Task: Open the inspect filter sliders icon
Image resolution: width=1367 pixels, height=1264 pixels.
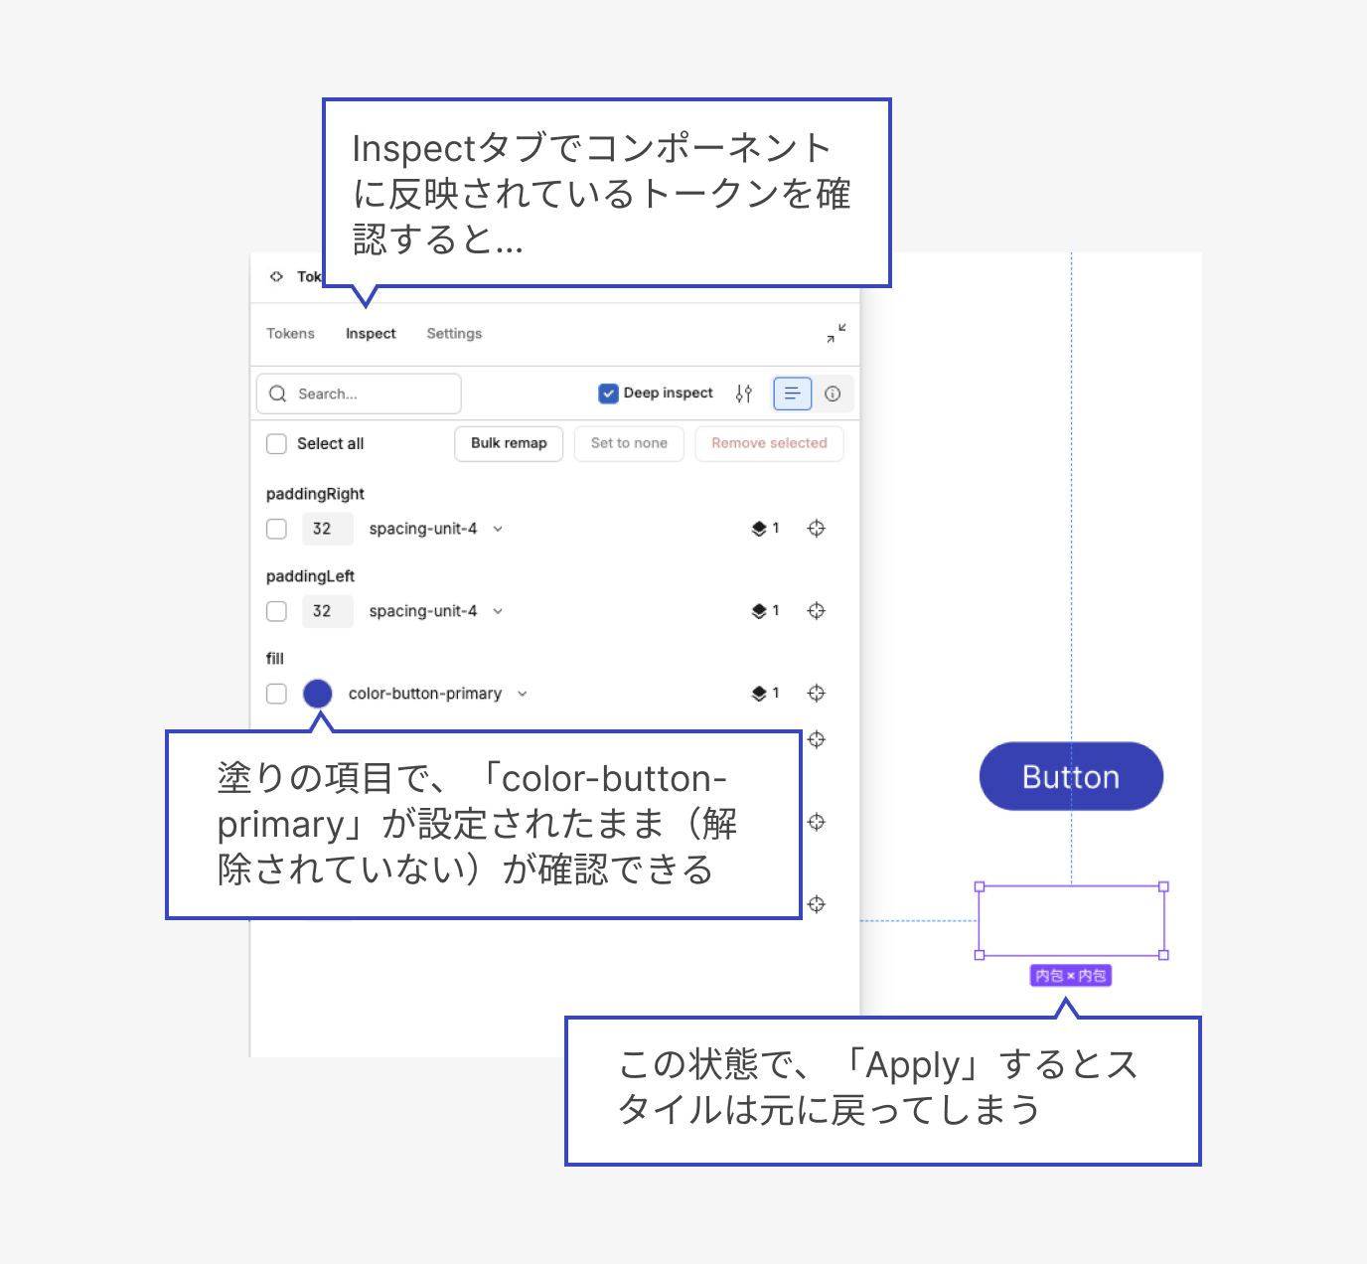Action: 744,394
